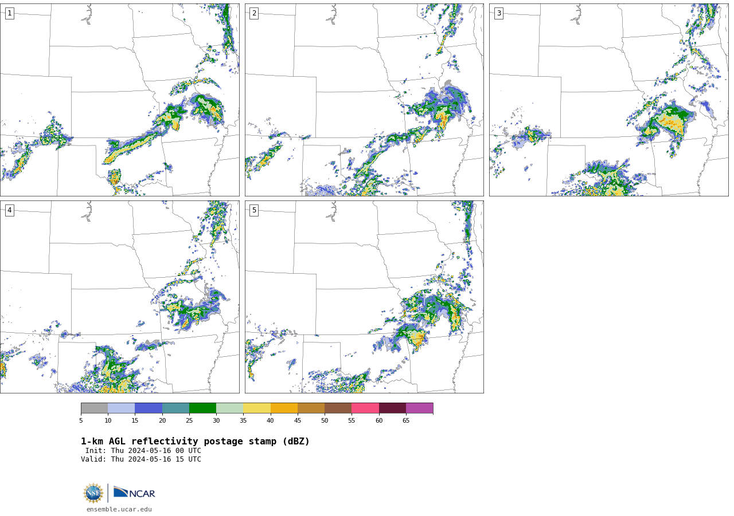
Task: Click the colorbar tick label 45
Action: (x=298, y=421)
